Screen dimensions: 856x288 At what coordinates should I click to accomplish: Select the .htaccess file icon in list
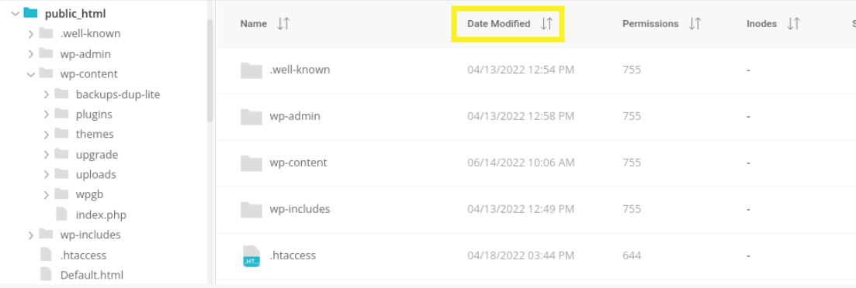(251, 256)
